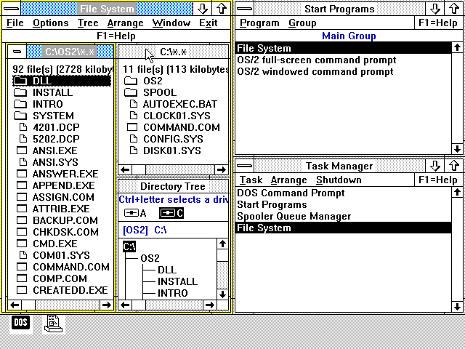This screenshot has height=349, width=465.
Task: Select OS/2 windowed command prompt entry
Action: 344,71
